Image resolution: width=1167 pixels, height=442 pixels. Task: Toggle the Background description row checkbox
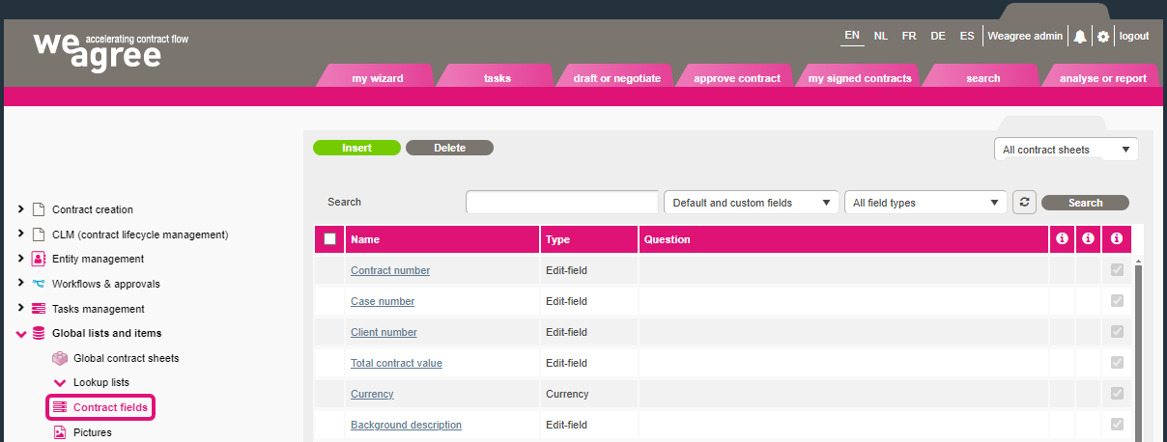coord(1117,425)
